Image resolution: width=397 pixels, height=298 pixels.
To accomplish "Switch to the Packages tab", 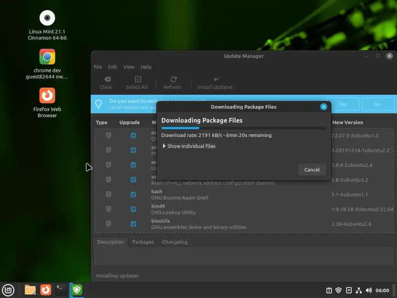I will [143, 242].
